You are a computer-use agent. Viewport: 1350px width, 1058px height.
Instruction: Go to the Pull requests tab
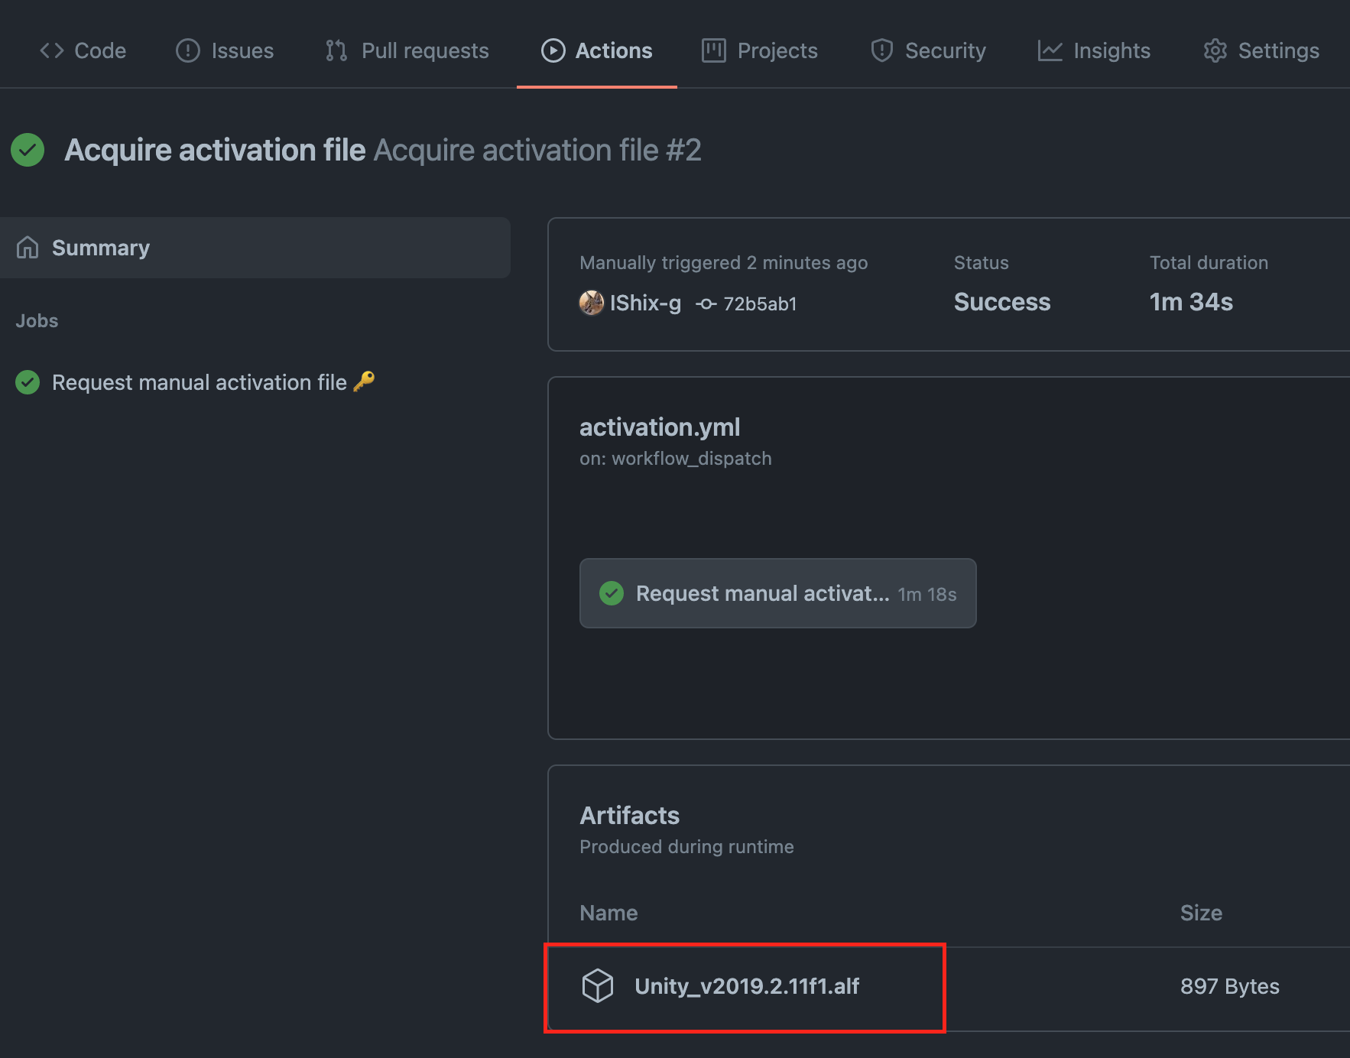[407, 50]
